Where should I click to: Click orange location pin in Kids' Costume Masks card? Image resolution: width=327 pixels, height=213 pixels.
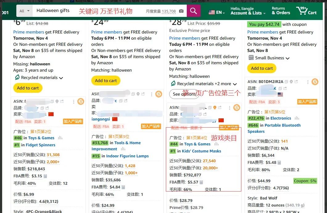[x=215, y=108]
